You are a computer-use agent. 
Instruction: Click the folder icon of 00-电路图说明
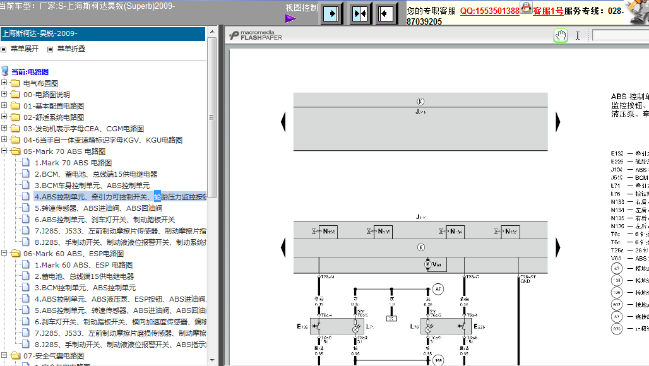15,94
